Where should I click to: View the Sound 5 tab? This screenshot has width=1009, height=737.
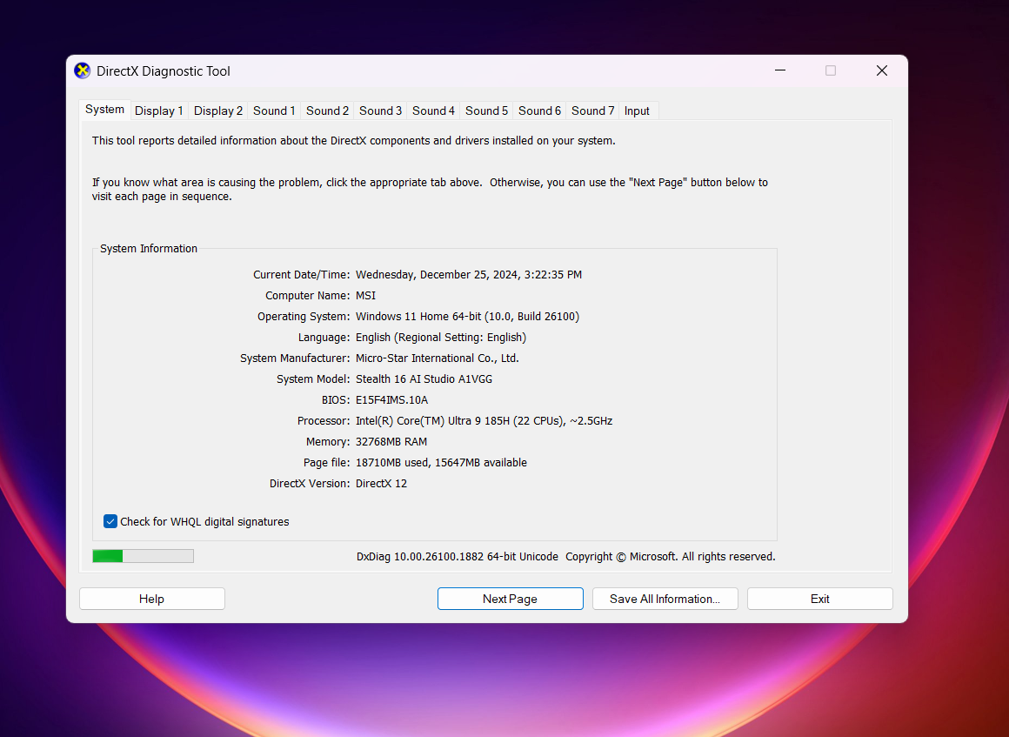[x=486, y=111]
